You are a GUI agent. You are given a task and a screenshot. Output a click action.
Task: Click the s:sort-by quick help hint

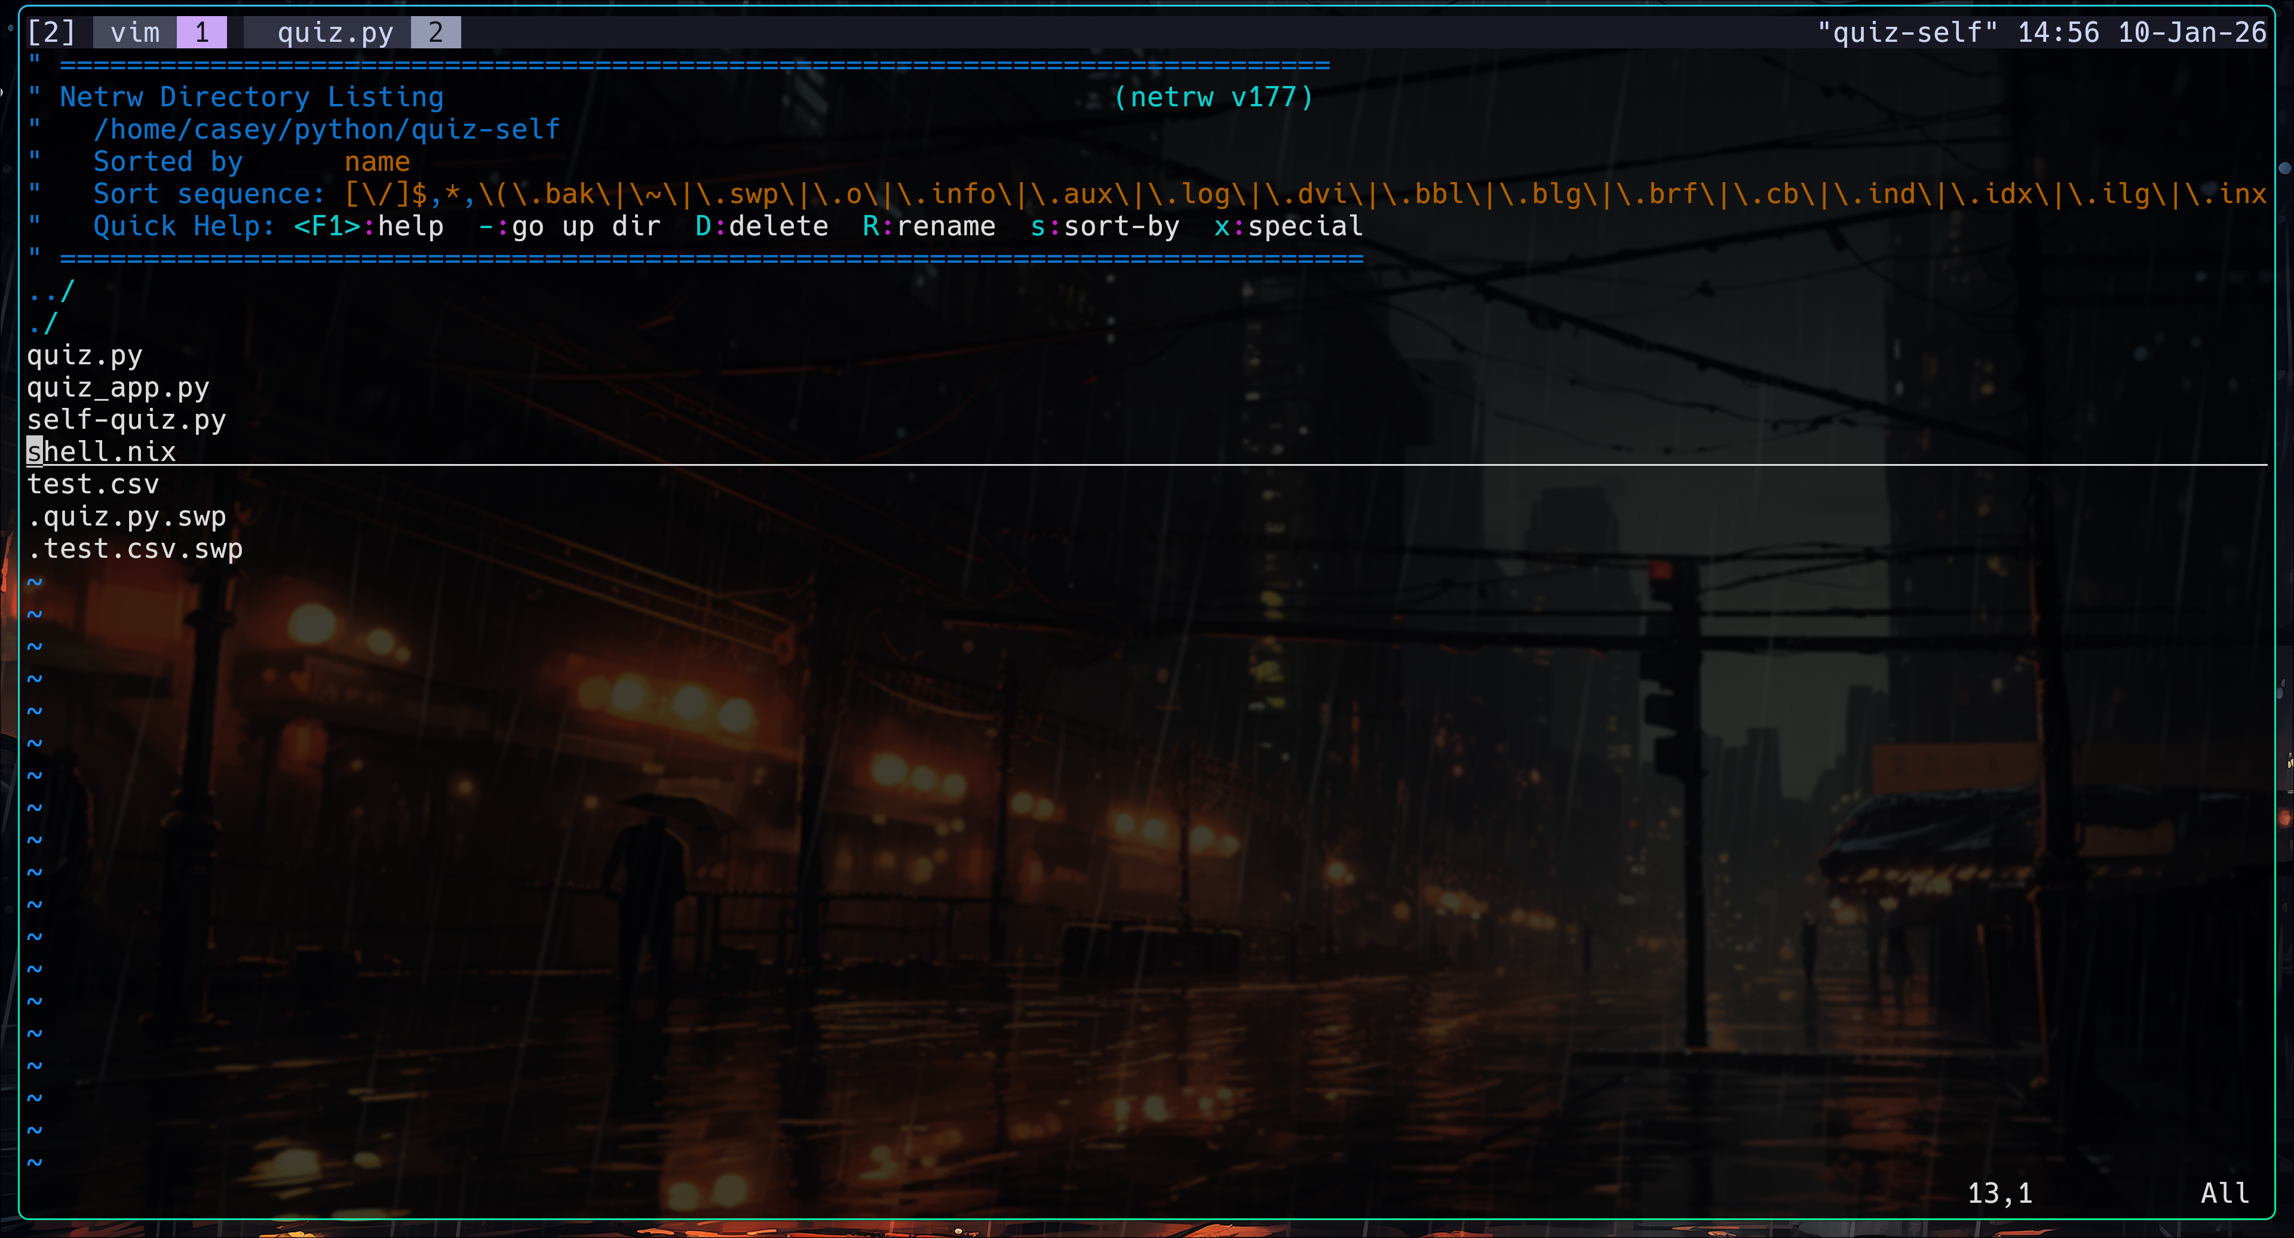pos(1104,226)
